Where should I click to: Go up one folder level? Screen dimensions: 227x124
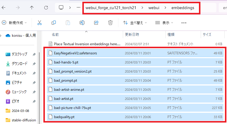(x=32, y=8)
